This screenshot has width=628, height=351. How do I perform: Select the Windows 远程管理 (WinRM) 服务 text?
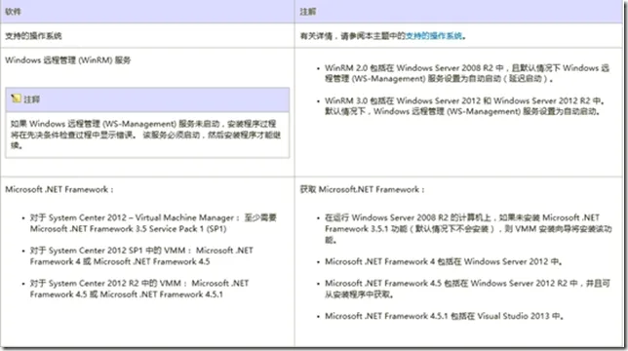68,60
